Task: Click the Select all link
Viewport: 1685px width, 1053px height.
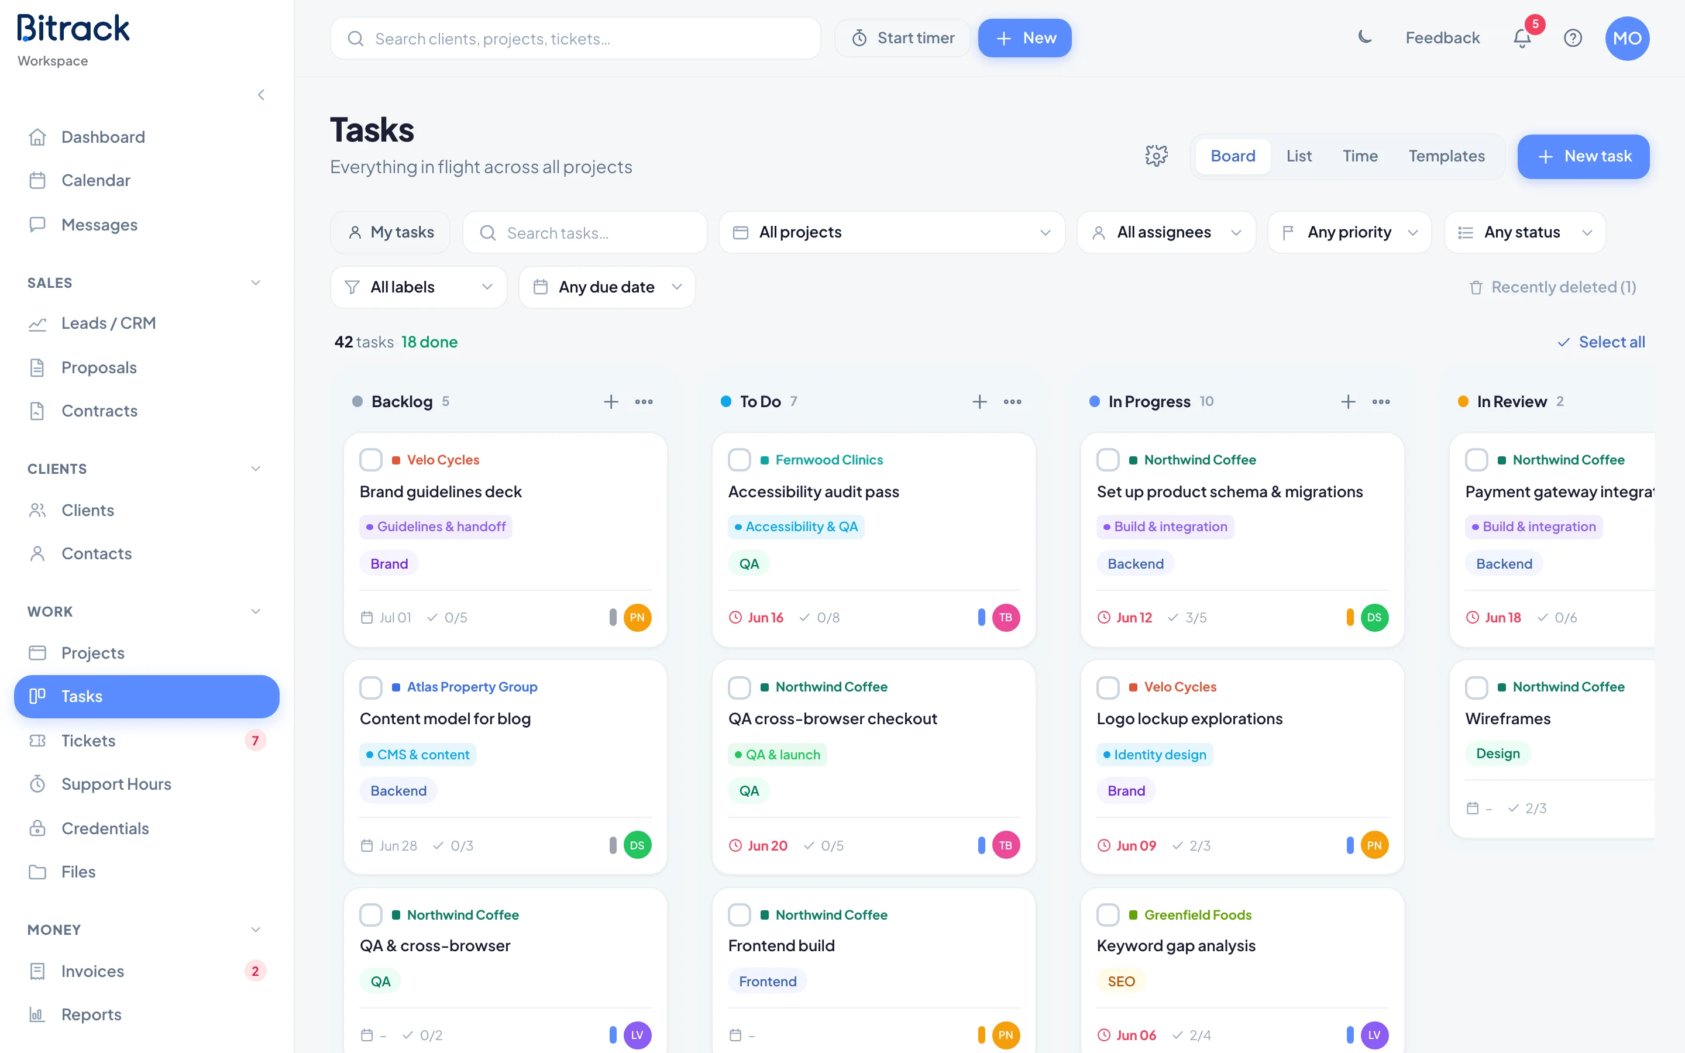Action: coord(1601,342)
